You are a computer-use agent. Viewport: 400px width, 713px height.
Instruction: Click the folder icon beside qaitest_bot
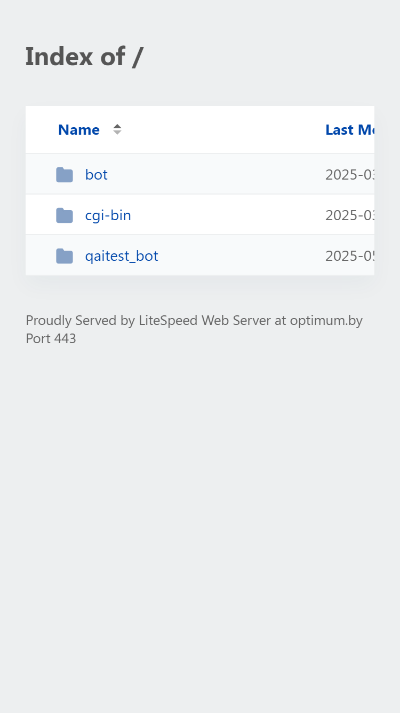(x=65, y=256)
